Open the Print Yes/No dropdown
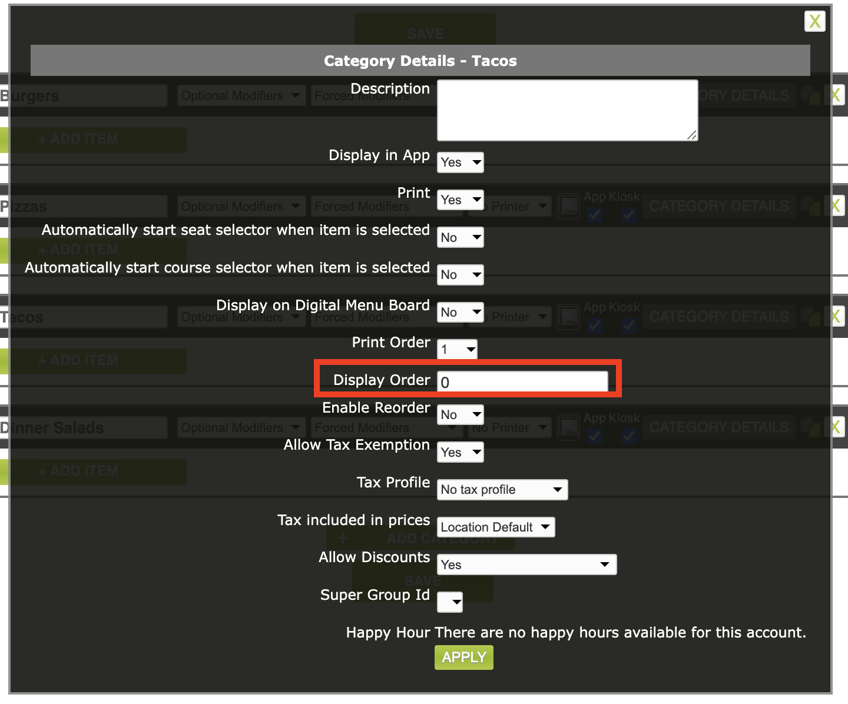The height and width of the screenshot is (704, 848). click(461, 200)
